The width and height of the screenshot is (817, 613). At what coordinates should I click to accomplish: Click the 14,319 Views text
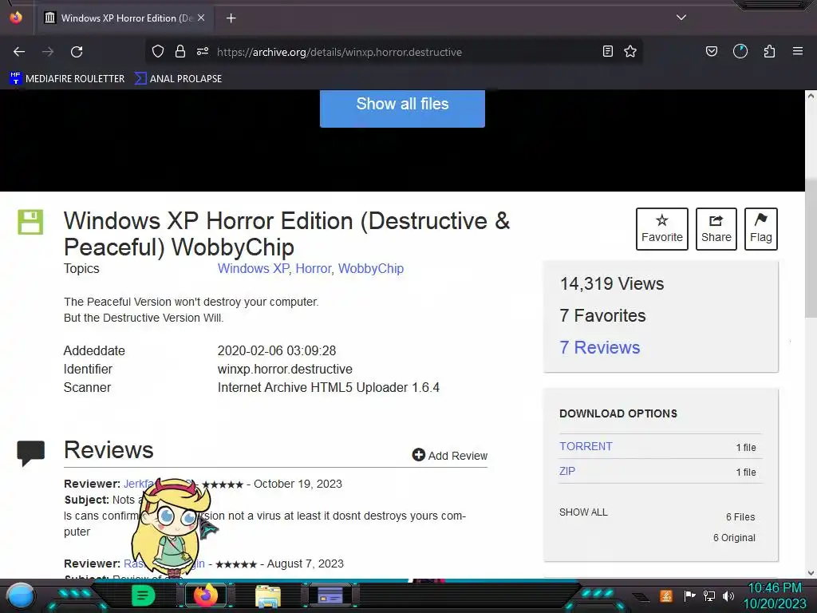point(612,283)
